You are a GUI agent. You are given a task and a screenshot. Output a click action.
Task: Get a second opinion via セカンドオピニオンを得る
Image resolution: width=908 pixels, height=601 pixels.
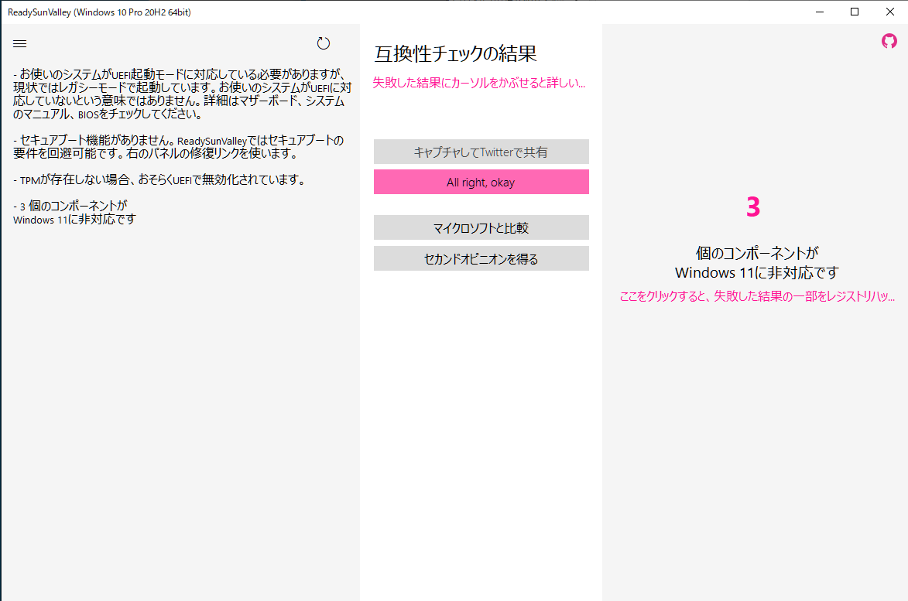click(x=481, y=257)
